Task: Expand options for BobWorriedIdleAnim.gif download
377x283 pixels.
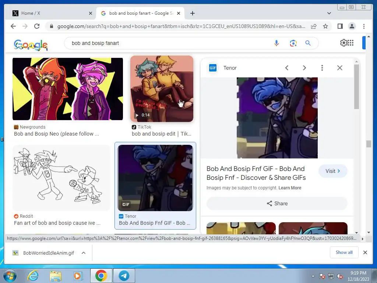Action: (84, 253)
